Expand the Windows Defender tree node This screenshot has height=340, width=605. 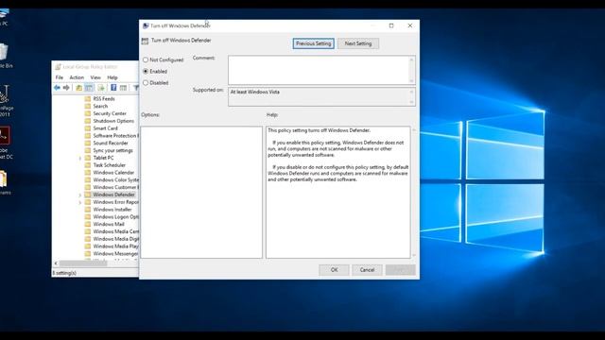[x=80, y=195]
